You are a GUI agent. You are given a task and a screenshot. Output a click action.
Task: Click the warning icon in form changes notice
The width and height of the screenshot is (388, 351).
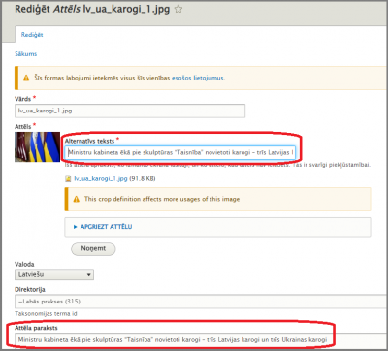coord(26,78)
